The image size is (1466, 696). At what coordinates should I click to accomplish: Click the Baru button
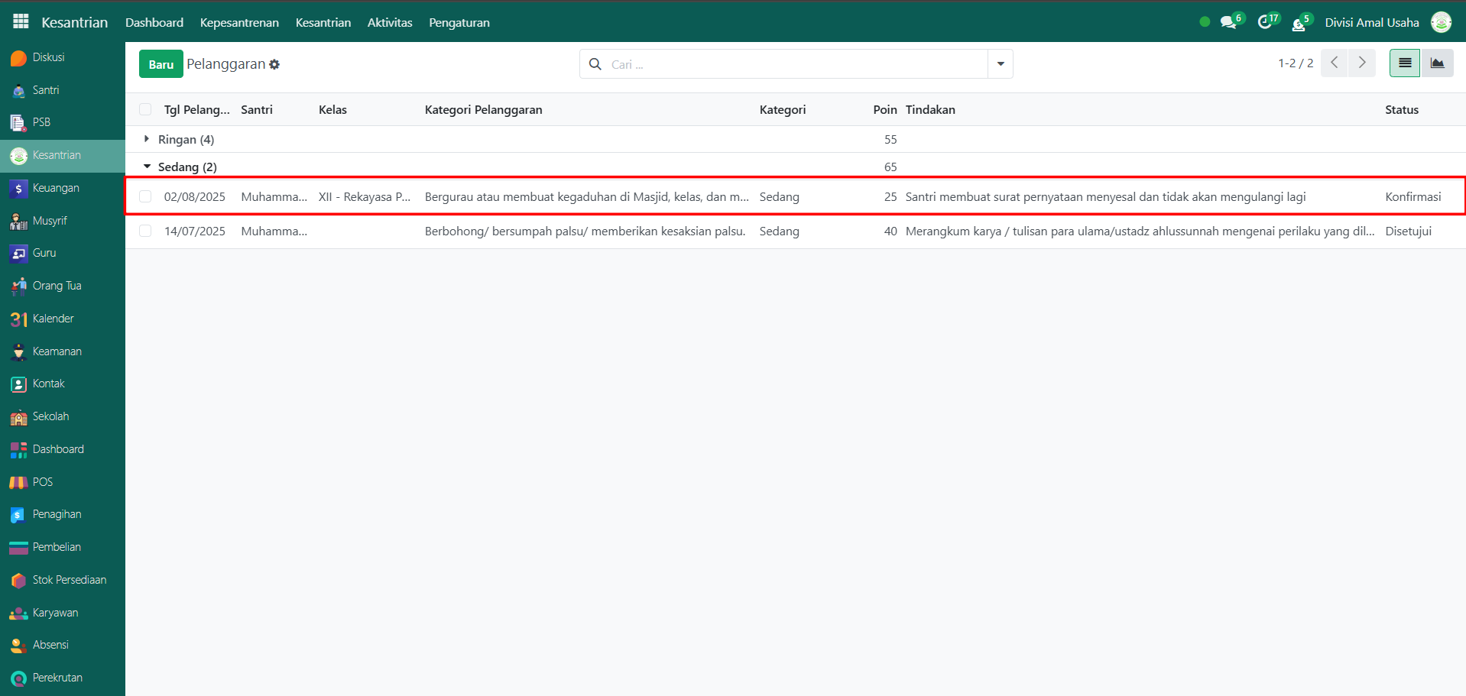coord(161,64)
